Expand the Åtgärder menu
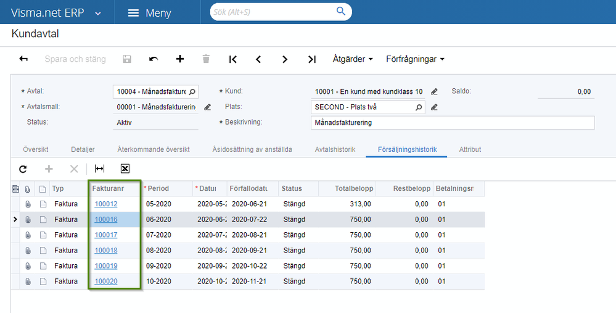Viewport: 616px width, 313px height. pyautogui.click(x=352, y=59)
